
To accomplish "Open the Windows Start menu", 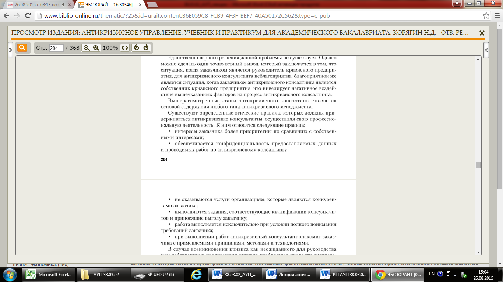I will tap(10, 275).
